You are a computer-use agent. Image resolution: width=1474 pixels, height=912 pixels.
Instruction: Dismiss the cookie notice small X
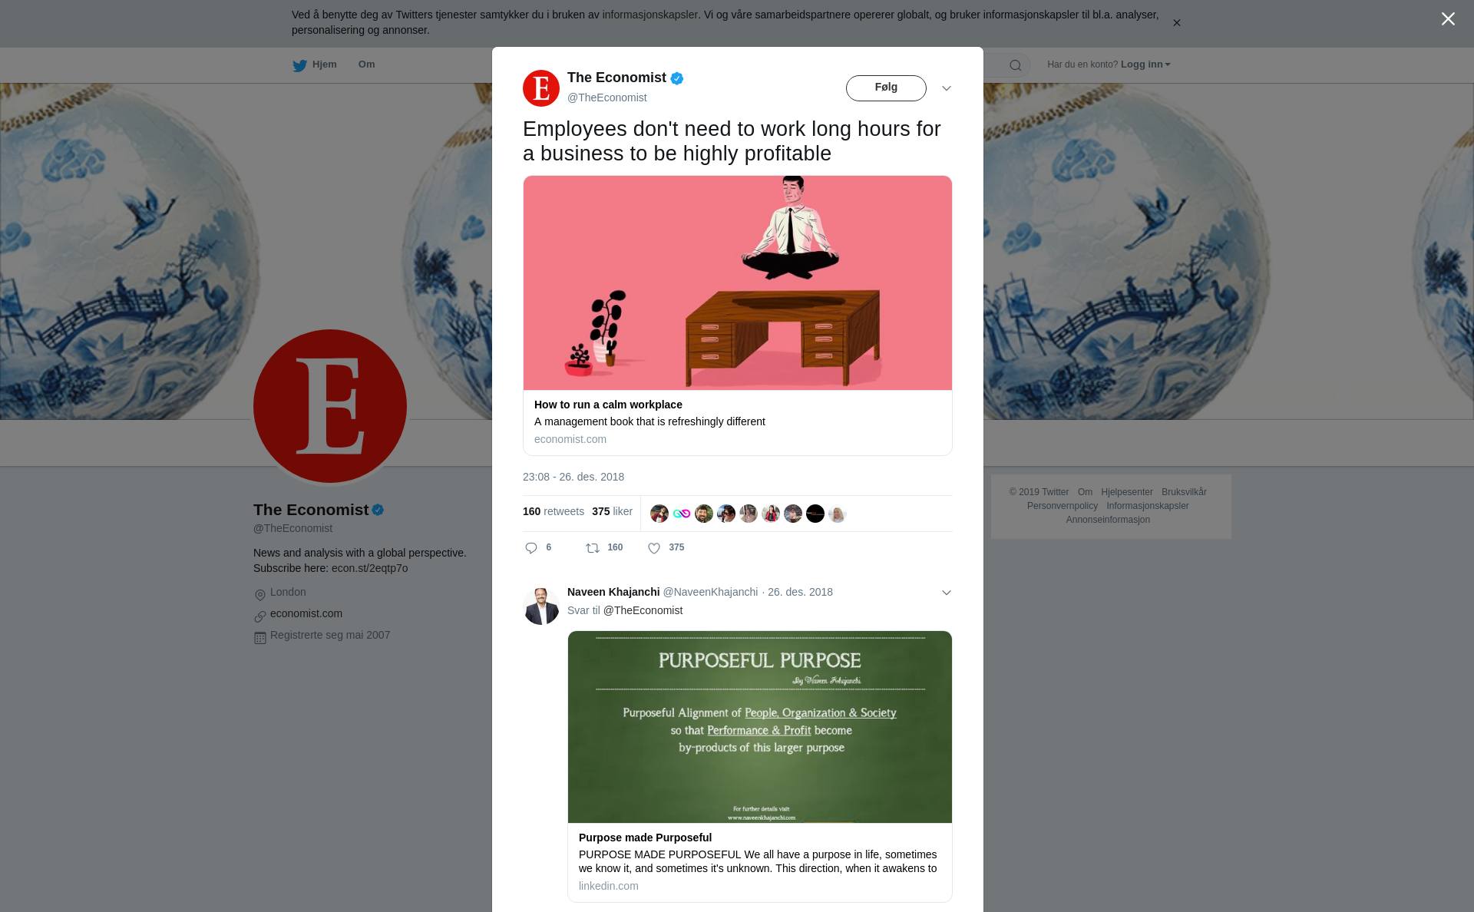1176,23
